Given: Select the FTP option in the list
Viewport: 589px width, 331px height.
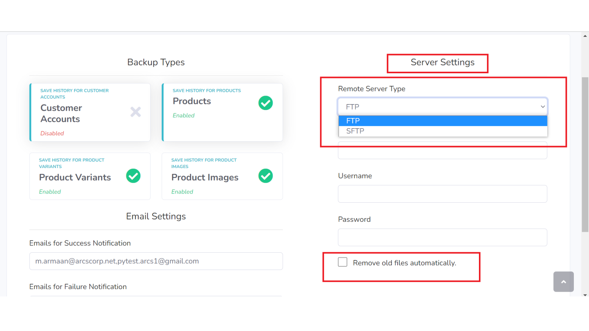Looking at the screenshot, I should (443, 121).
